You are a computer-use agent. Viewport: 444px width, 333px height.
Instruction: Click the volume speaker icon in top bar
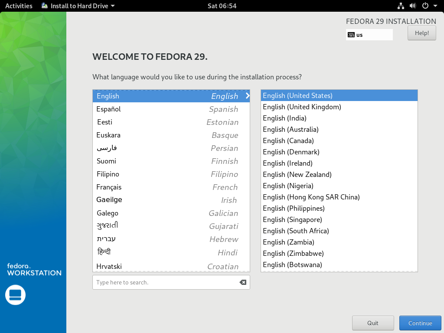coord(413,6)
